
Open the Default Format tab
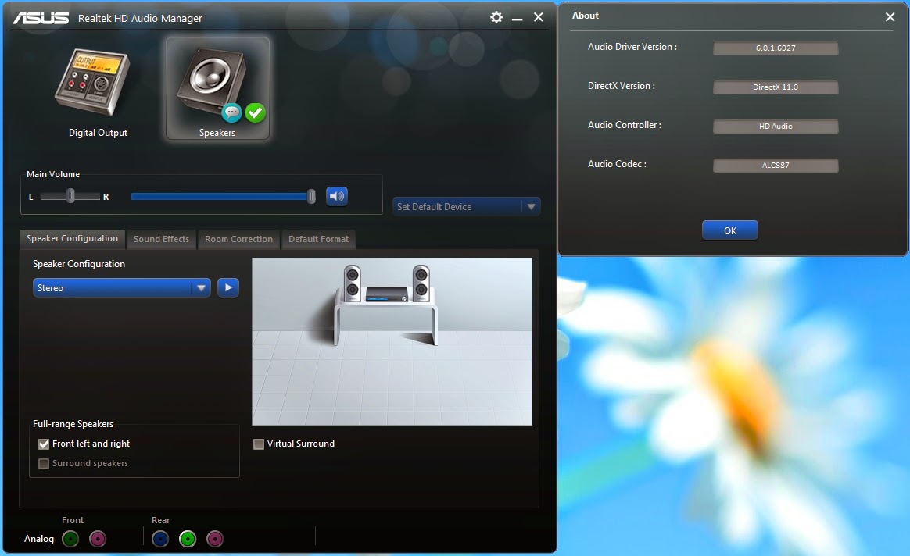pos(319,239)
